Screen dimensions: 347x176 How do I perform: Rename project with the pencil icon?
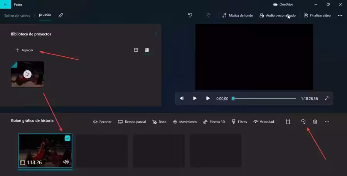point(61,15)
